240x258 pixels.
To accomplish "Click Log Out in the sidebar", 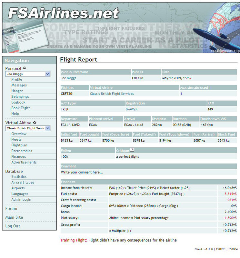I will [x=13, y=226].
